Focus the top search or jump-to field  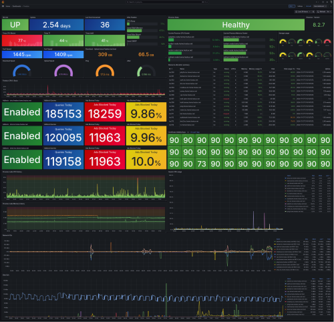167,2
